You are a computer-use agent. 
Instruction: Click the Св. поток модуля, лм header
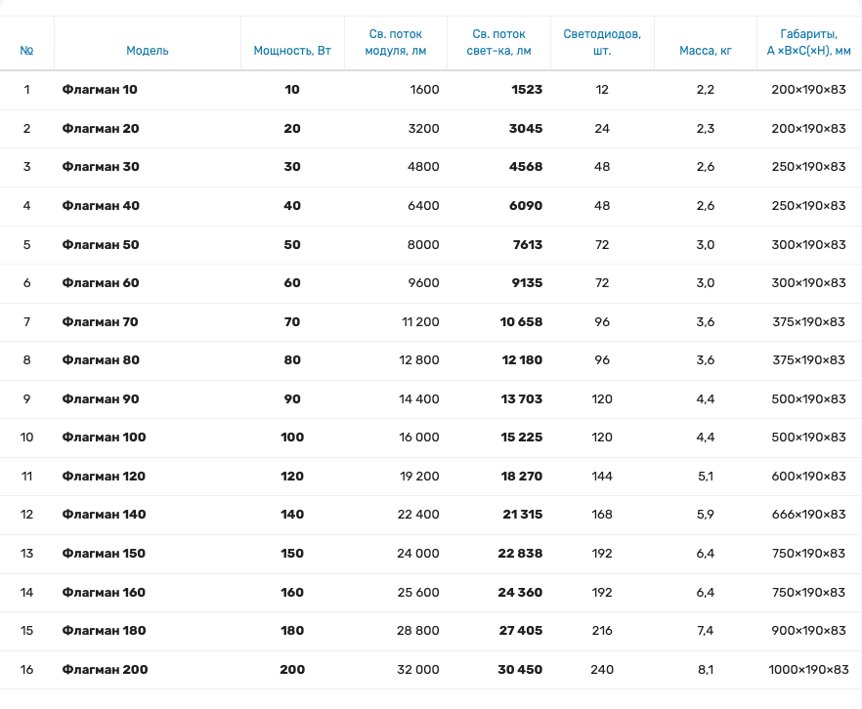(396, 42)
